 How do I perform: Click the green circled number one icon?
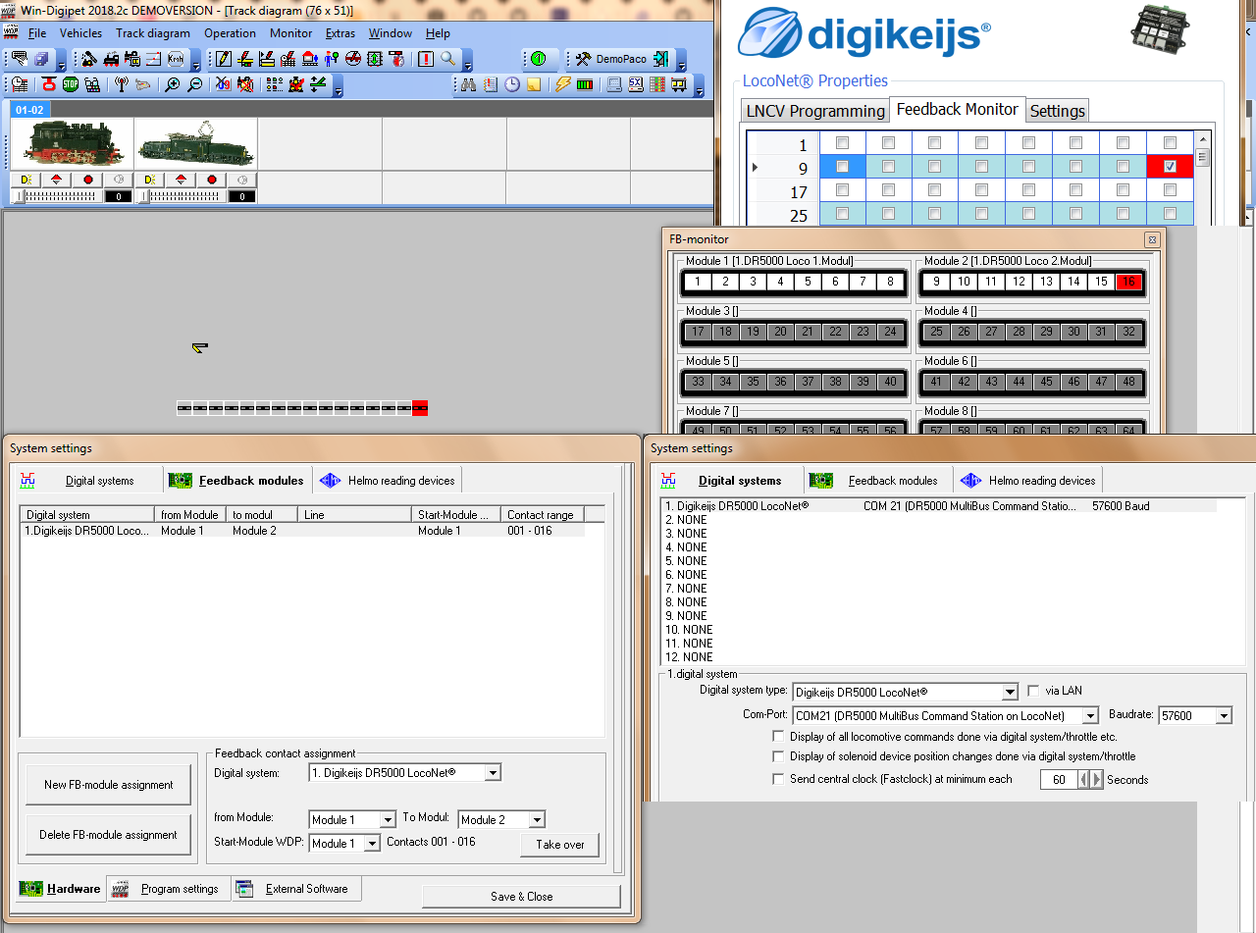[x=538, y=59]
